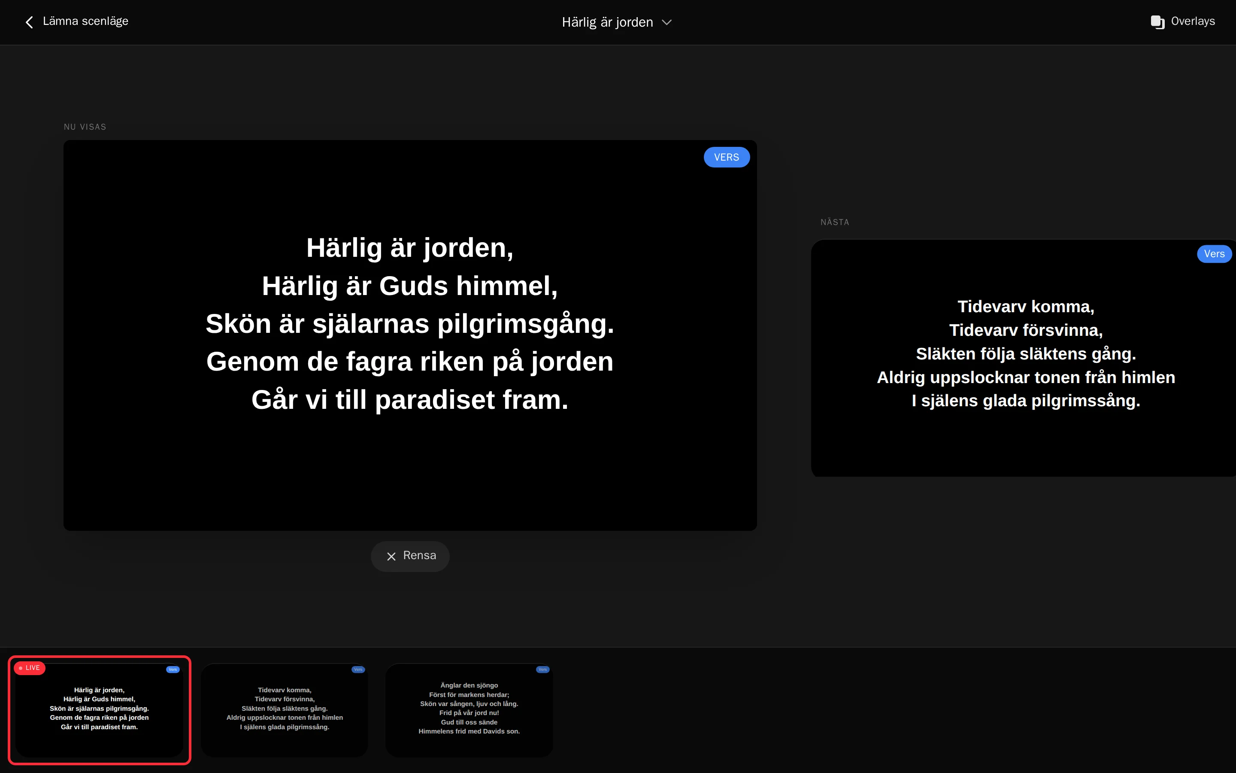This screenshot has width=1236, height=773.
Task: Click the Vers badge on the next slide
Action: [1214, 254]
